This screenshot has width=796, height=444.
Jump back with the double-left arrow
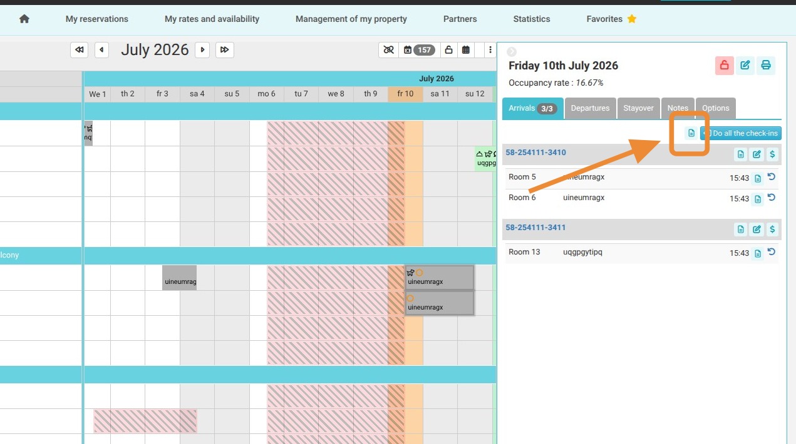pos(79,50)
